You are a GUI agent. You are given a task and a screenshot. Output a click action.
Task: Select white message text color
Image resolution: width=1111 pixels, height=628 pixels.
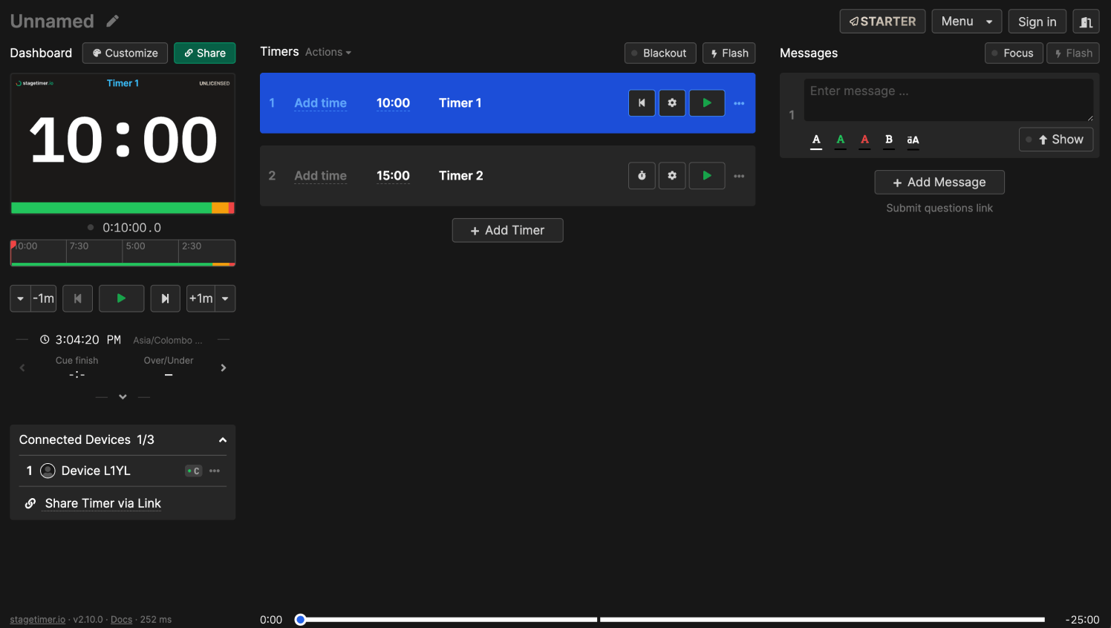[816, 140]
